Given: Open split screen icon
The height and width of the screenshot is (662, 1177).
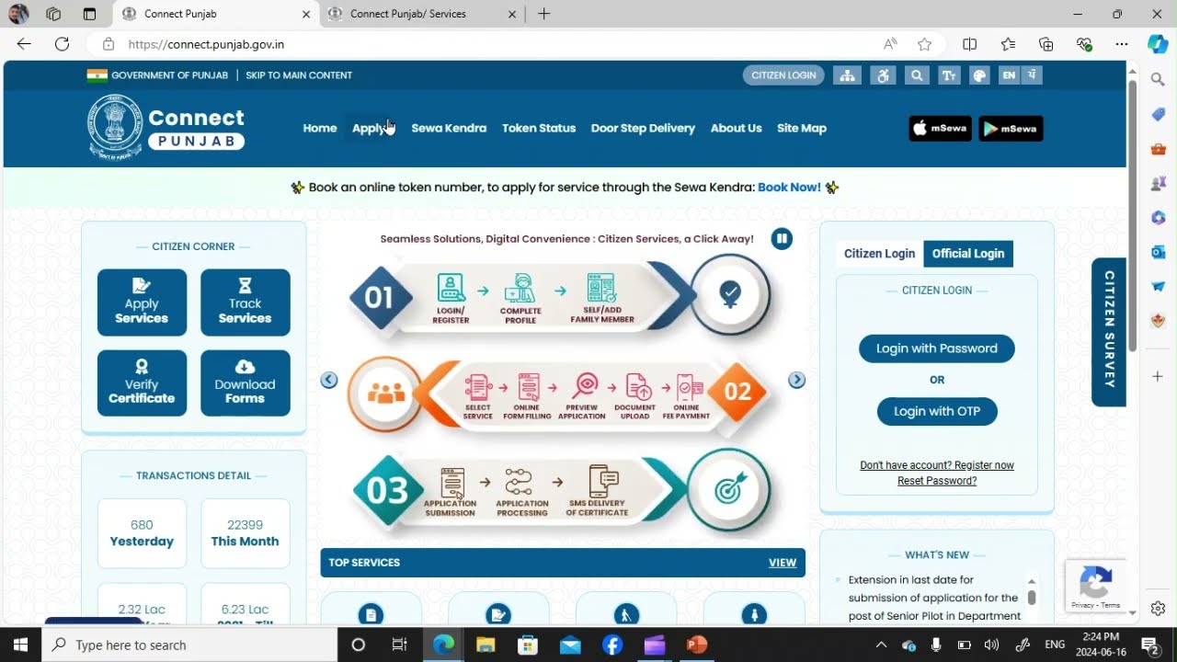Looking at the screenshot, I should pyautogui.click(x=969, y=44).
